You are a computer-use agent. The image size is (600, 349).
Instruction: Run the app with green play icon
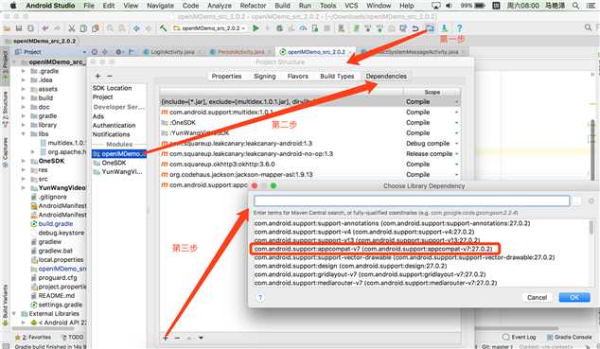(x=256, y=28)
